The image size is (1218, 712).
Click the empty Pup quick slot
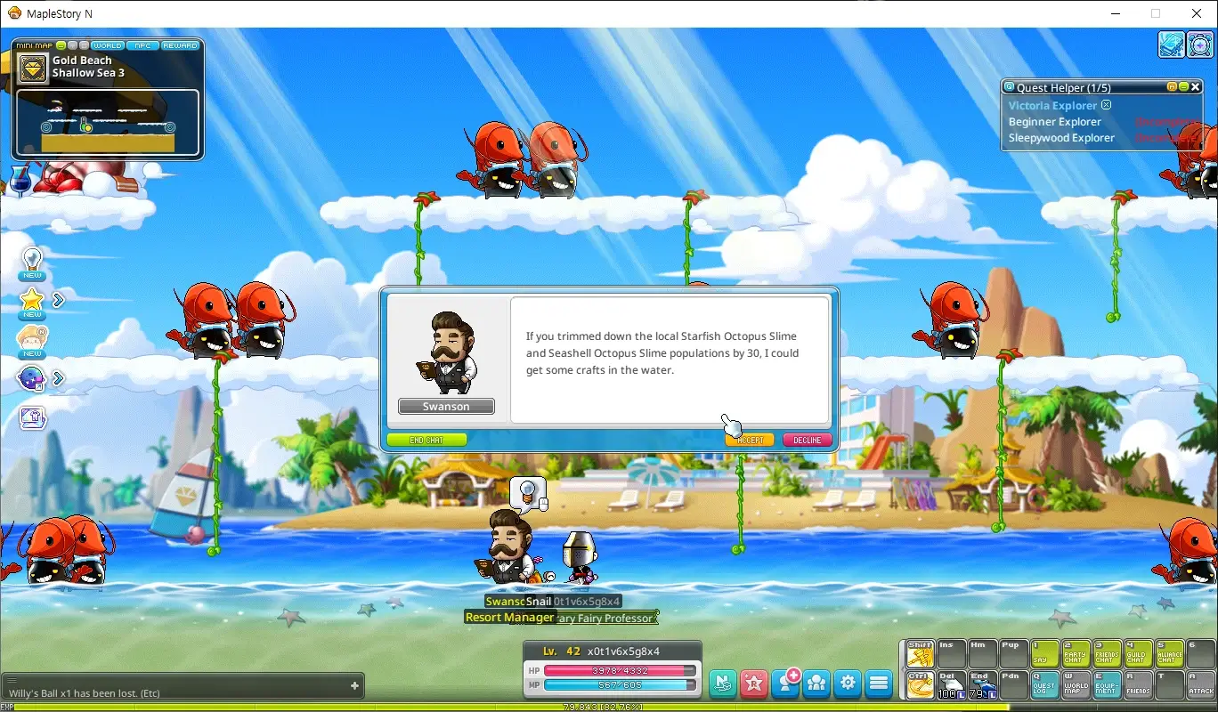tap(1014, 654)
